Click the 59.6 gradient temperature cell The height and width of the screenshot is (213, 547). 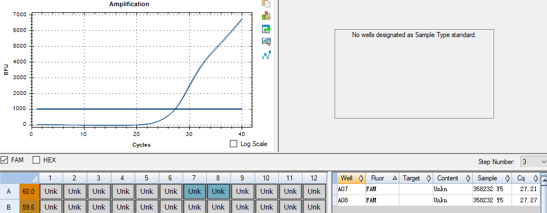pyautogui.click(x=29, y=207)
